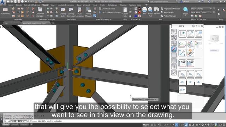Click the second eye view icon with blue fill
226x127 pixels.
[x=190, y=63]
